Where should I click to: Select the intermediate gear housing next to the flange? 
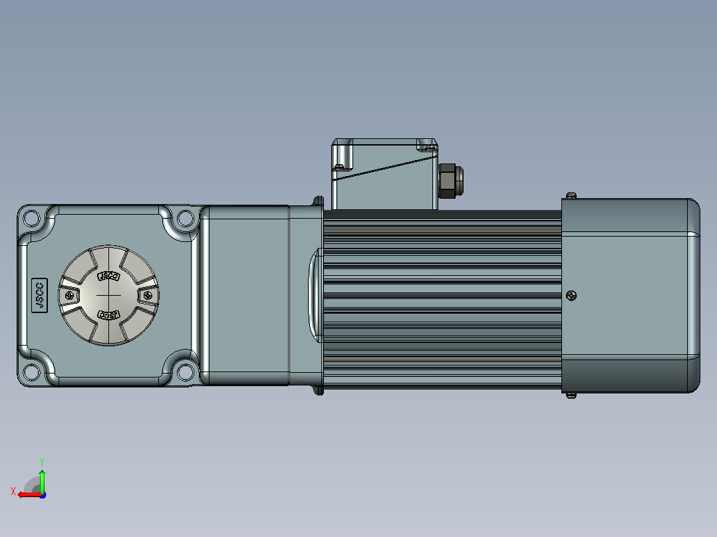click(245, 295)
